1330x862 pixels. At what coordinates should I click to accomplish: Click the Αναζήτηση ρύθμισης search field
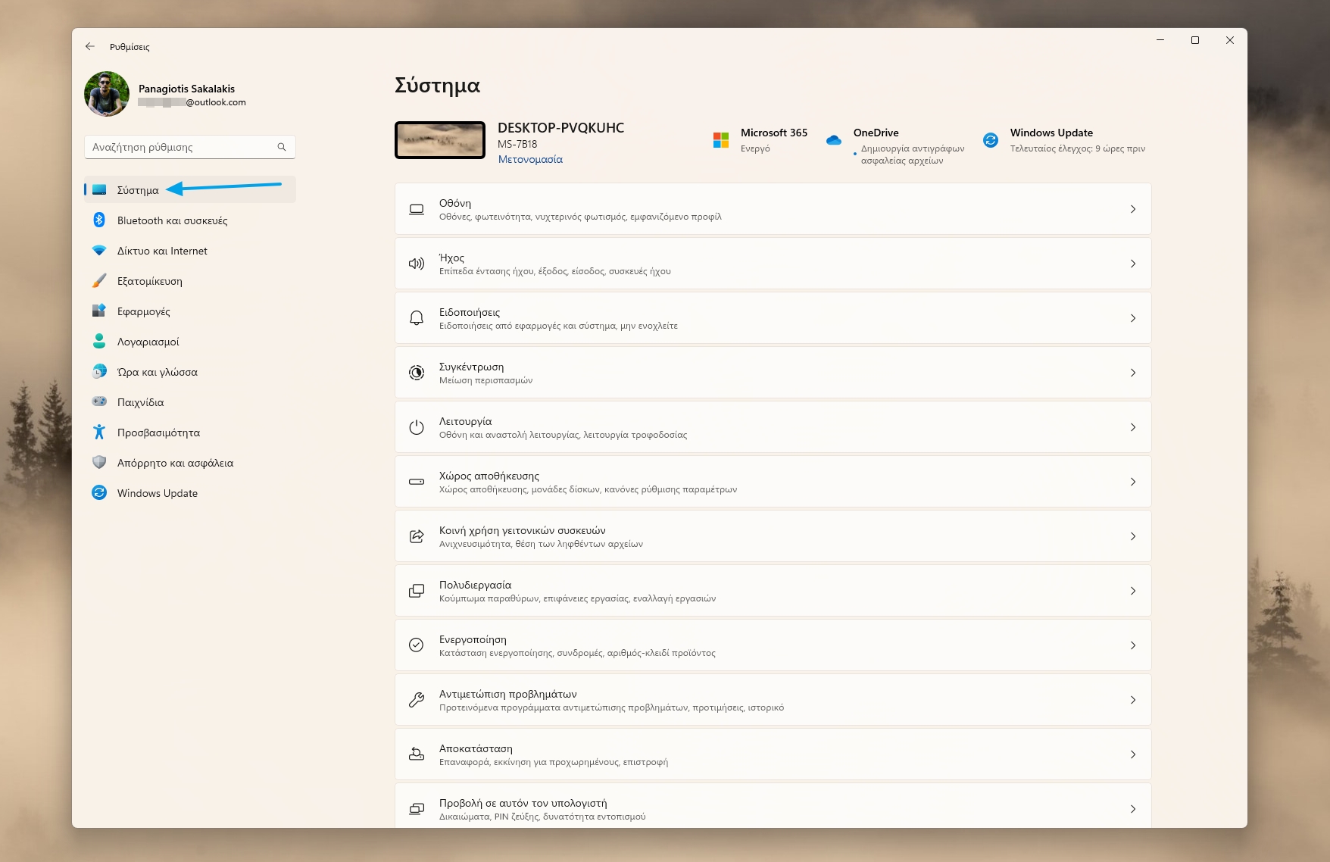(180, 147)
